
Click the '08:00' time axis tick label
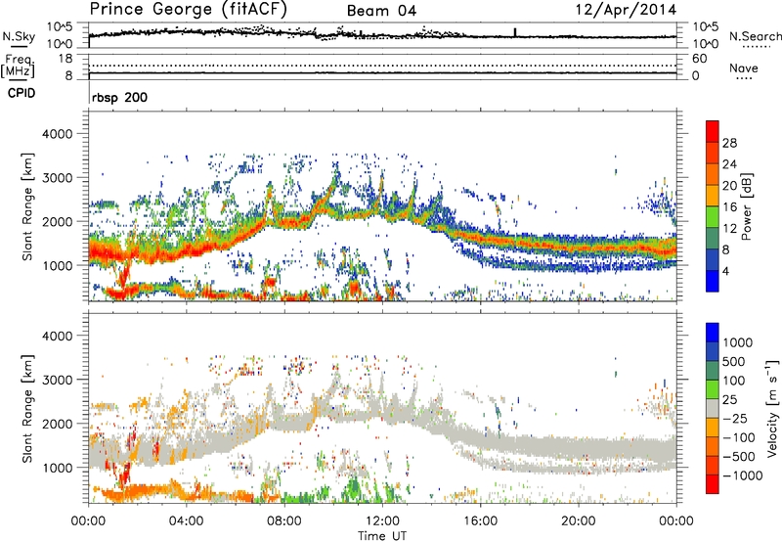(x=284, y=521)
